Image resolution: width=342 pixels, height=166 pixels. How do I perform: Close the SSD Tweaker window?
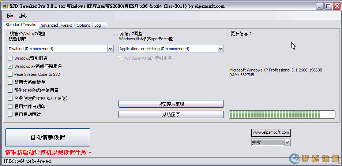click(x=336, y=6)
